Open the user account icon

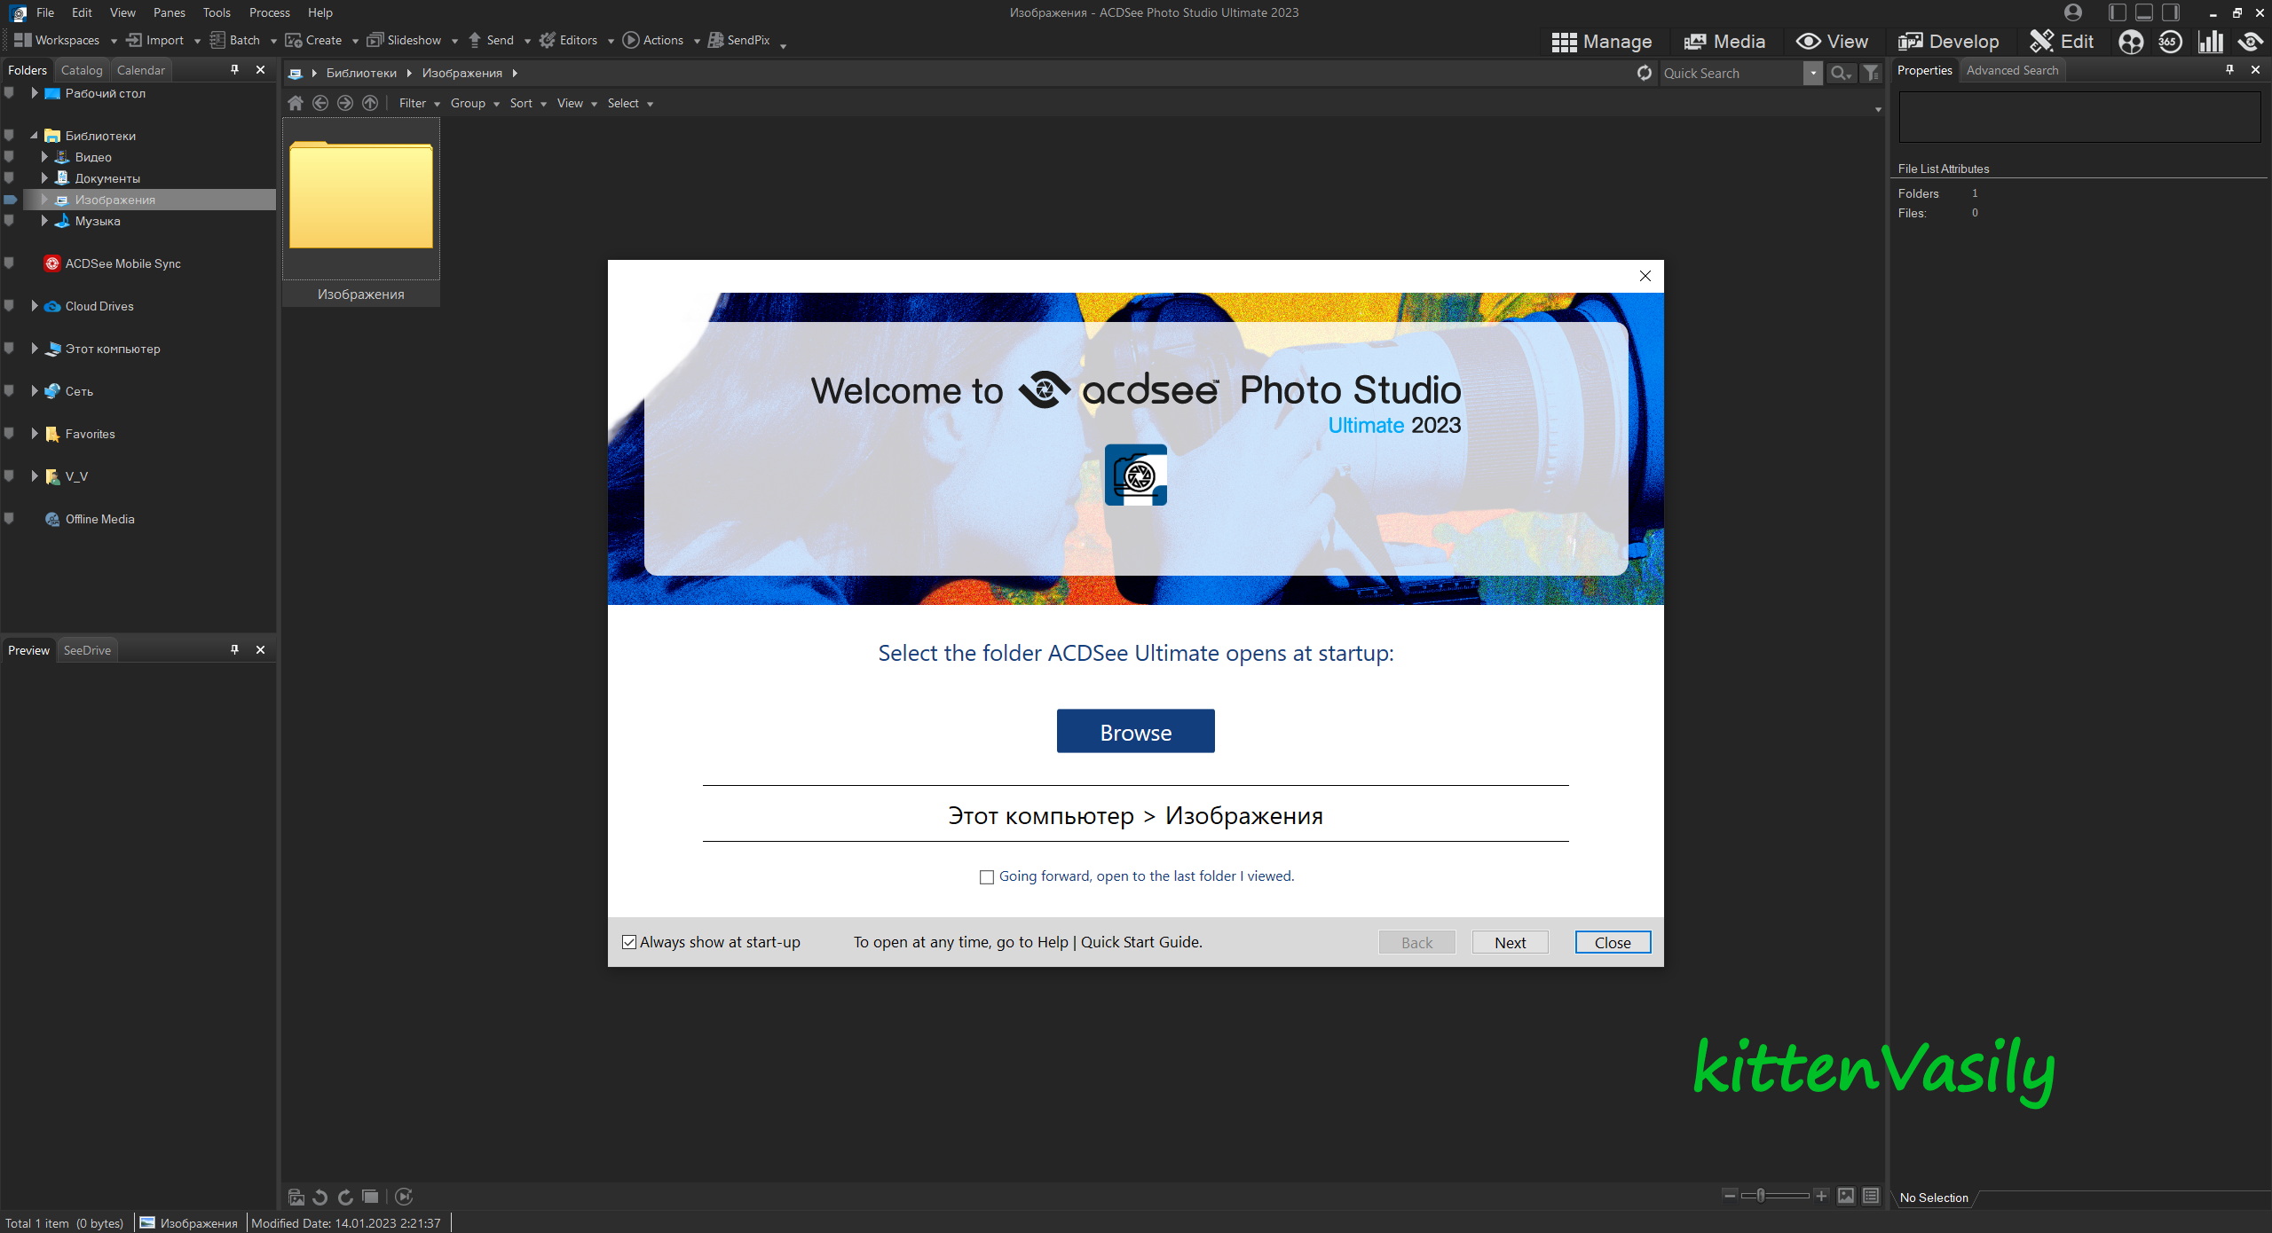point(2073,12)
